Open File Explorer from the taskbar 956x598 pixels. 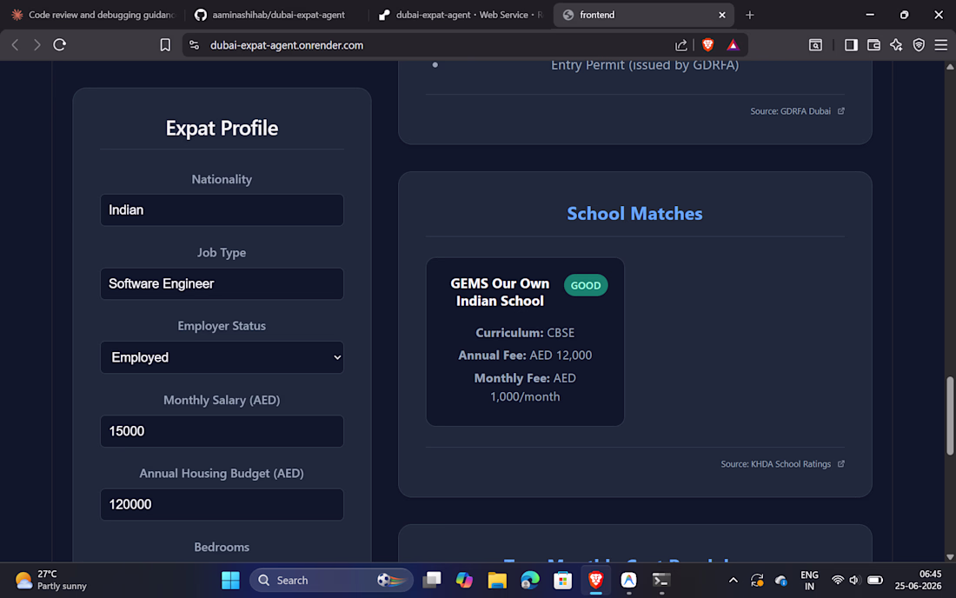(x=497, y=581)
